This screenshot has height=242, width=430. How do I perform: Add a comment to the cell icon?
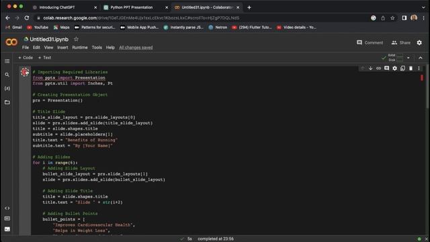(x=386, y=69)
